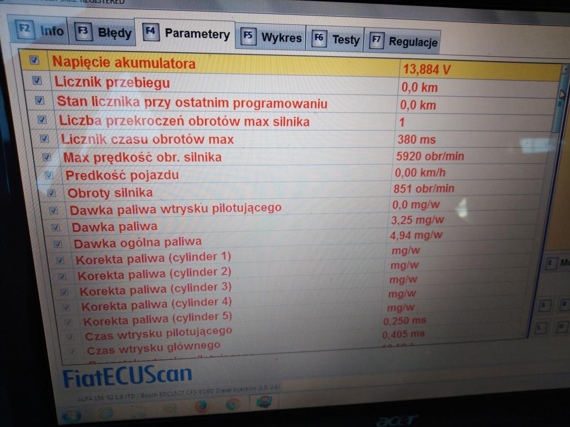Click the 5920 obr/min max speed value
This screenshot has width=570, height=427.
tap(430, 156)
